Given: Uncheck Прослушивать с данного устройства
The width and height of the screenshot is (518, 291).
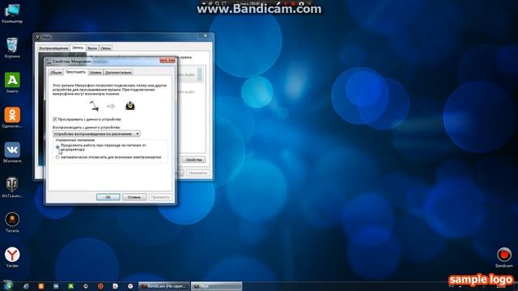Looking at the screenshot, I should 55,119.
